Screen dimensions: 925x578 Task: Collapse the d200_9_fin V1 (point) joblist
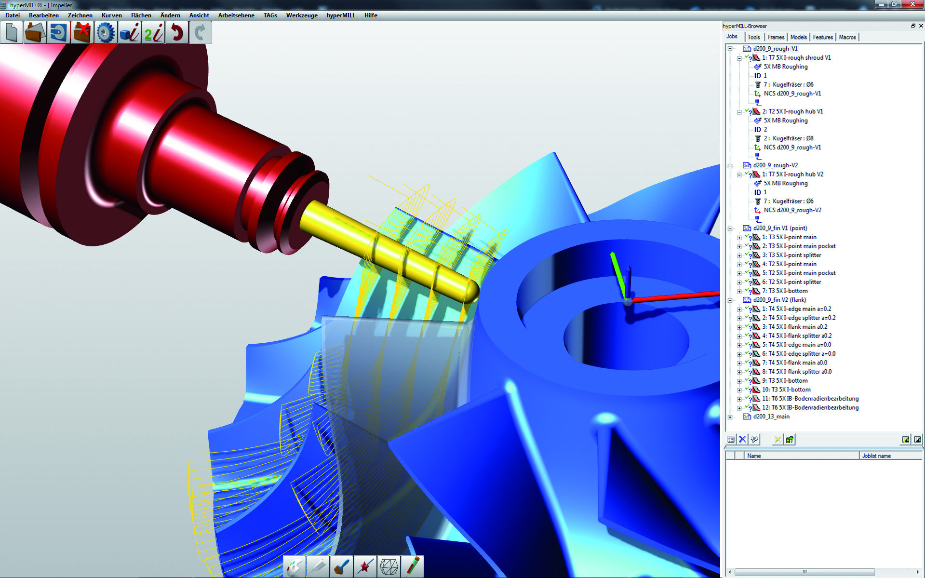click(730, 229)
